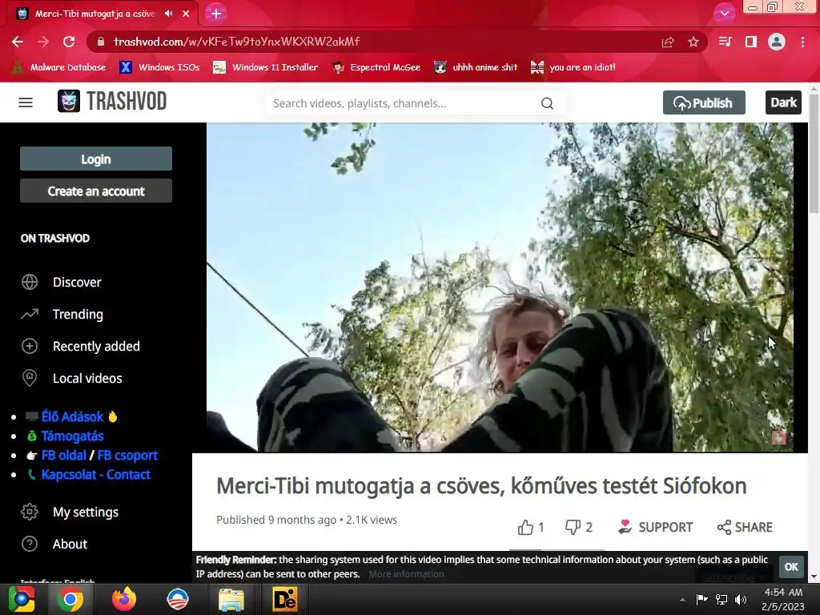The image size is (820, 615).
Task: Switch to the Dark theme
Action: click(783, 102)
